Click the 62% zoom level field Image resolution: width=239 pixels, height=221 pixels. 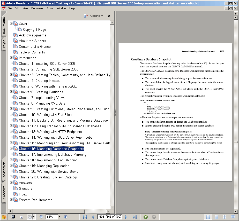point(52,217)
